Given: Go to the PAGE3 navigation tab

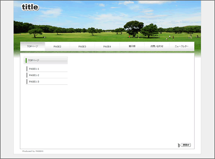Looking at the screenshot, I should (82, 46).
